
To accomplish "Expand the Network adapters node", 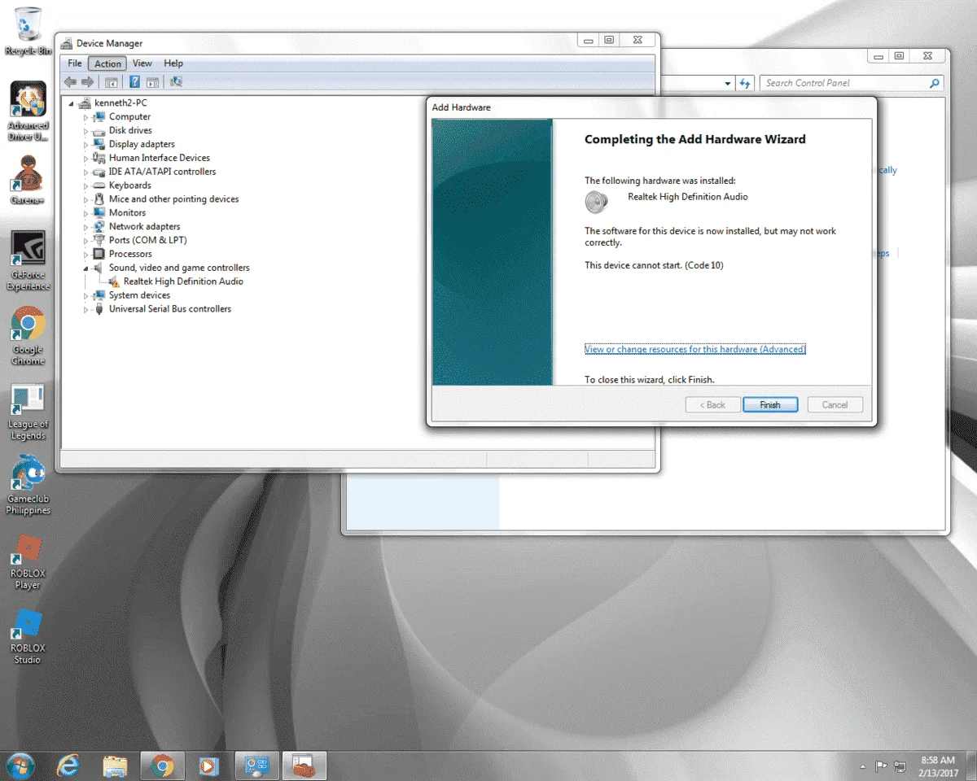I will coord(85,227).
